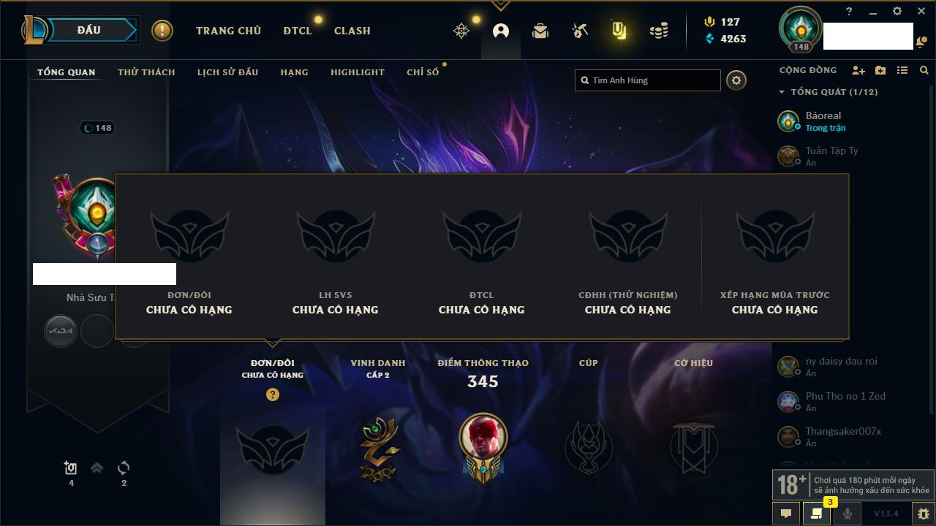
Task: Collapse the TỔNG QUÁT friends group
Action: [x=781, y=92]
